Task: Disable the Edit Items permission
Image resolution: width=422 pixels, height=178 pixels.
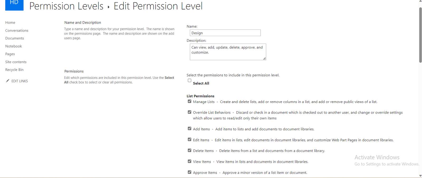Action: (189, 140)
